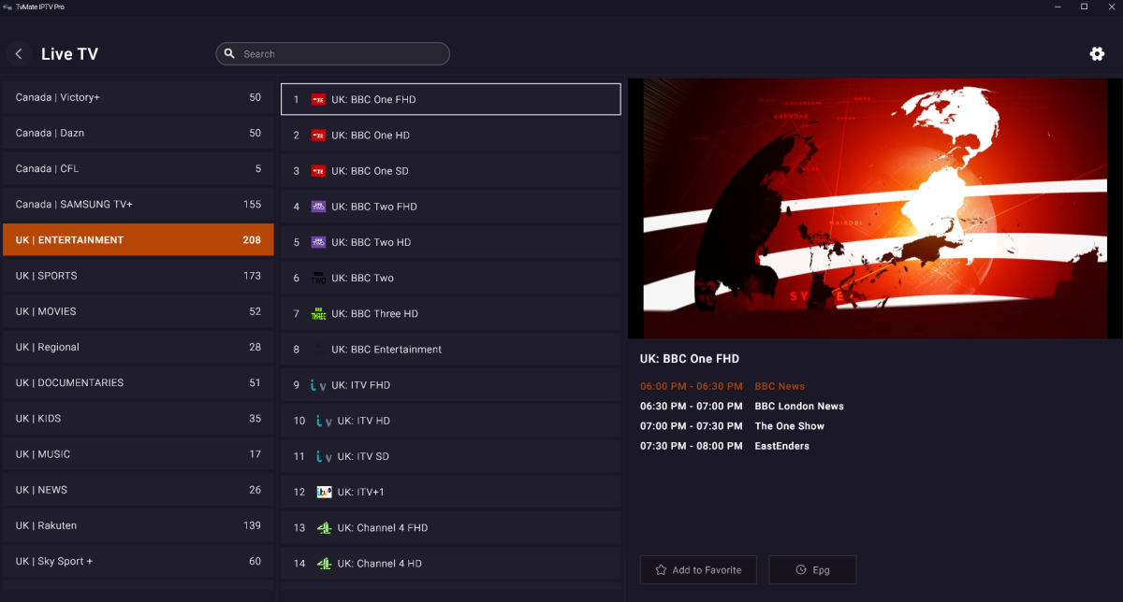Click the BBC One FHD channel logo

pyautogui.click(x=318, y=100)
